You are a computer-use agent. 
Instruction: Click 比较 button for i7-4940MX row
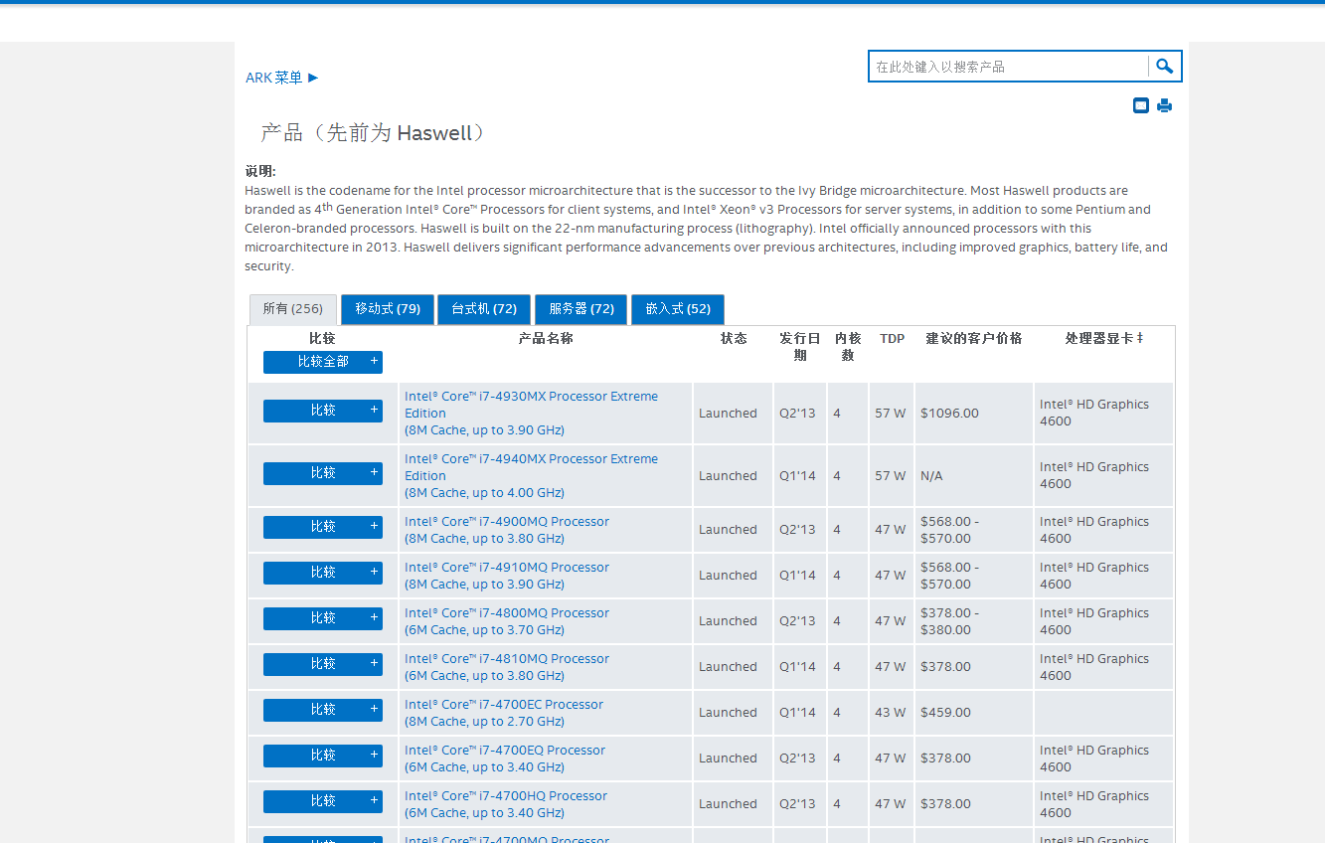323,473
